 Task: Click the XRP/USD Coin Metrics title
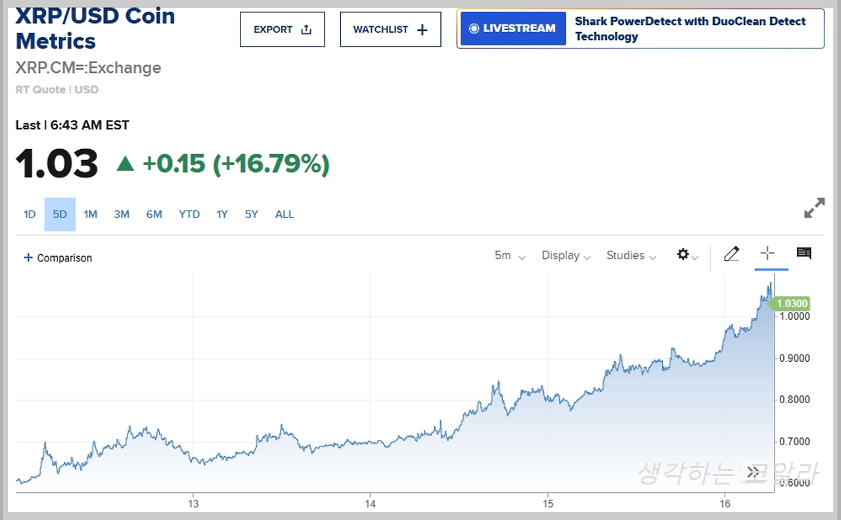tap(95, 28)
